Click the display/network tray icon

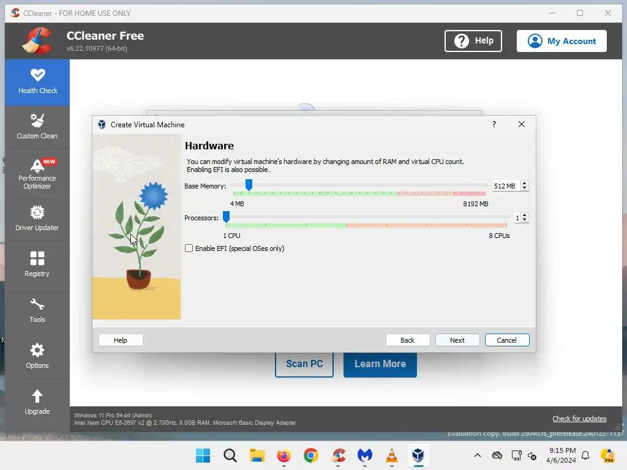coord(516,455)
